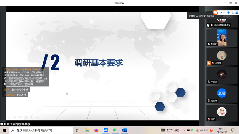This screenshot has width=239, height=134.
Task: Open WeChat from the taskbar
Action: coord(115,130)
